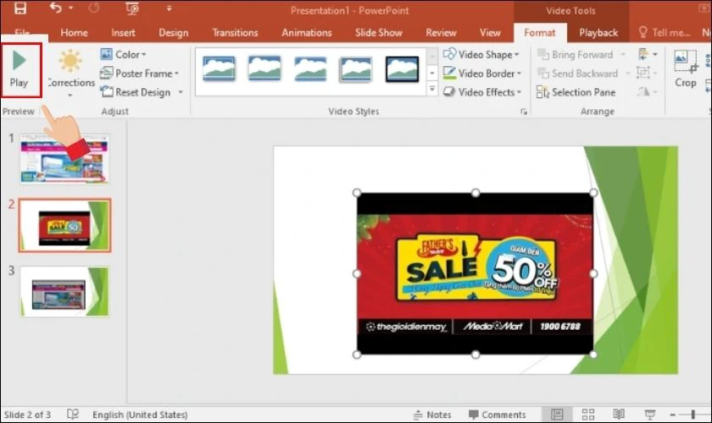Open the Color dropdown in Adjust group
This screenshot has height=423, width=712.
pyautogui.click(x=124, y=54)
